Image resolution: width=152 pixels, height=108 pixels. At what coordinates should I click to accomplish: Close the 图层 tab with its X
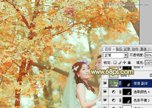(114, 49)
